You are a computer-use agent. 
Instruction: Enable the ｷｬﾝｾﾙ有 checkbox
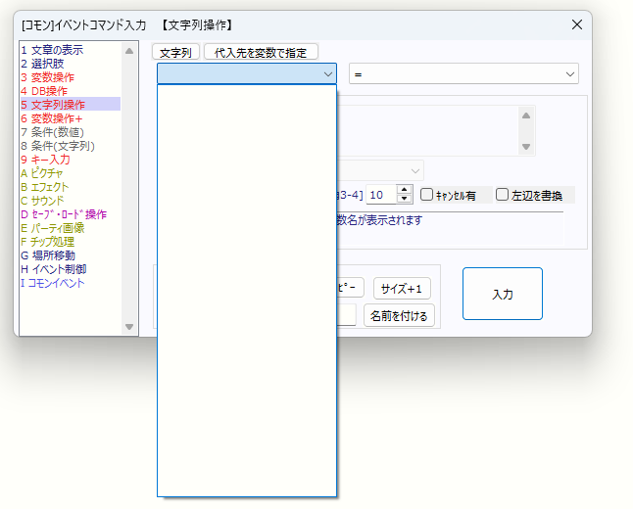[x=427, y=195]
